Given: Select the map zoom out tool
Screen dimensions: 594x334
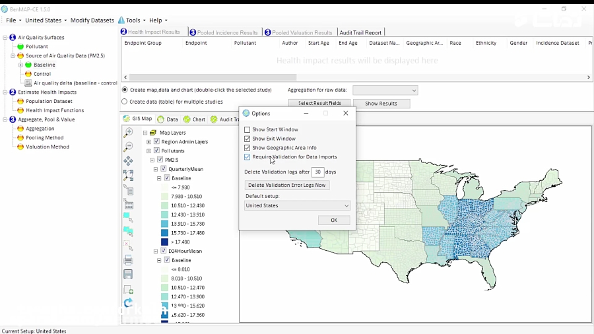Looking at the screenshot, I should pos(129,146).
